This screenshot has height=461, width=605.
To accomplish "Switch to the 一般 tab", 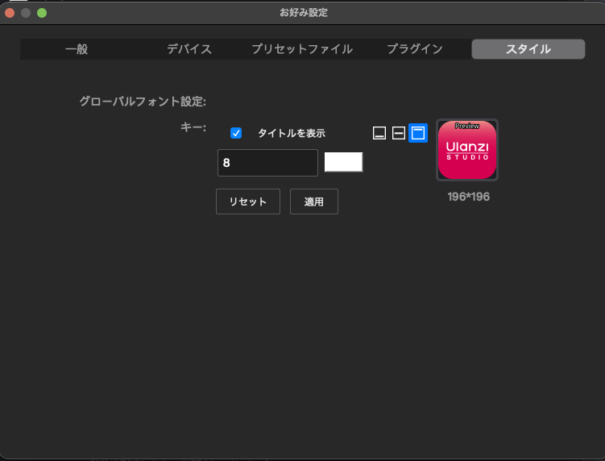I will (x=77, y=49).
